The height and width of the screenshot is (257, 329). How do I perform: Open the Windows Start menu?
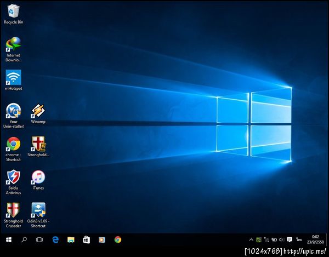9,239
